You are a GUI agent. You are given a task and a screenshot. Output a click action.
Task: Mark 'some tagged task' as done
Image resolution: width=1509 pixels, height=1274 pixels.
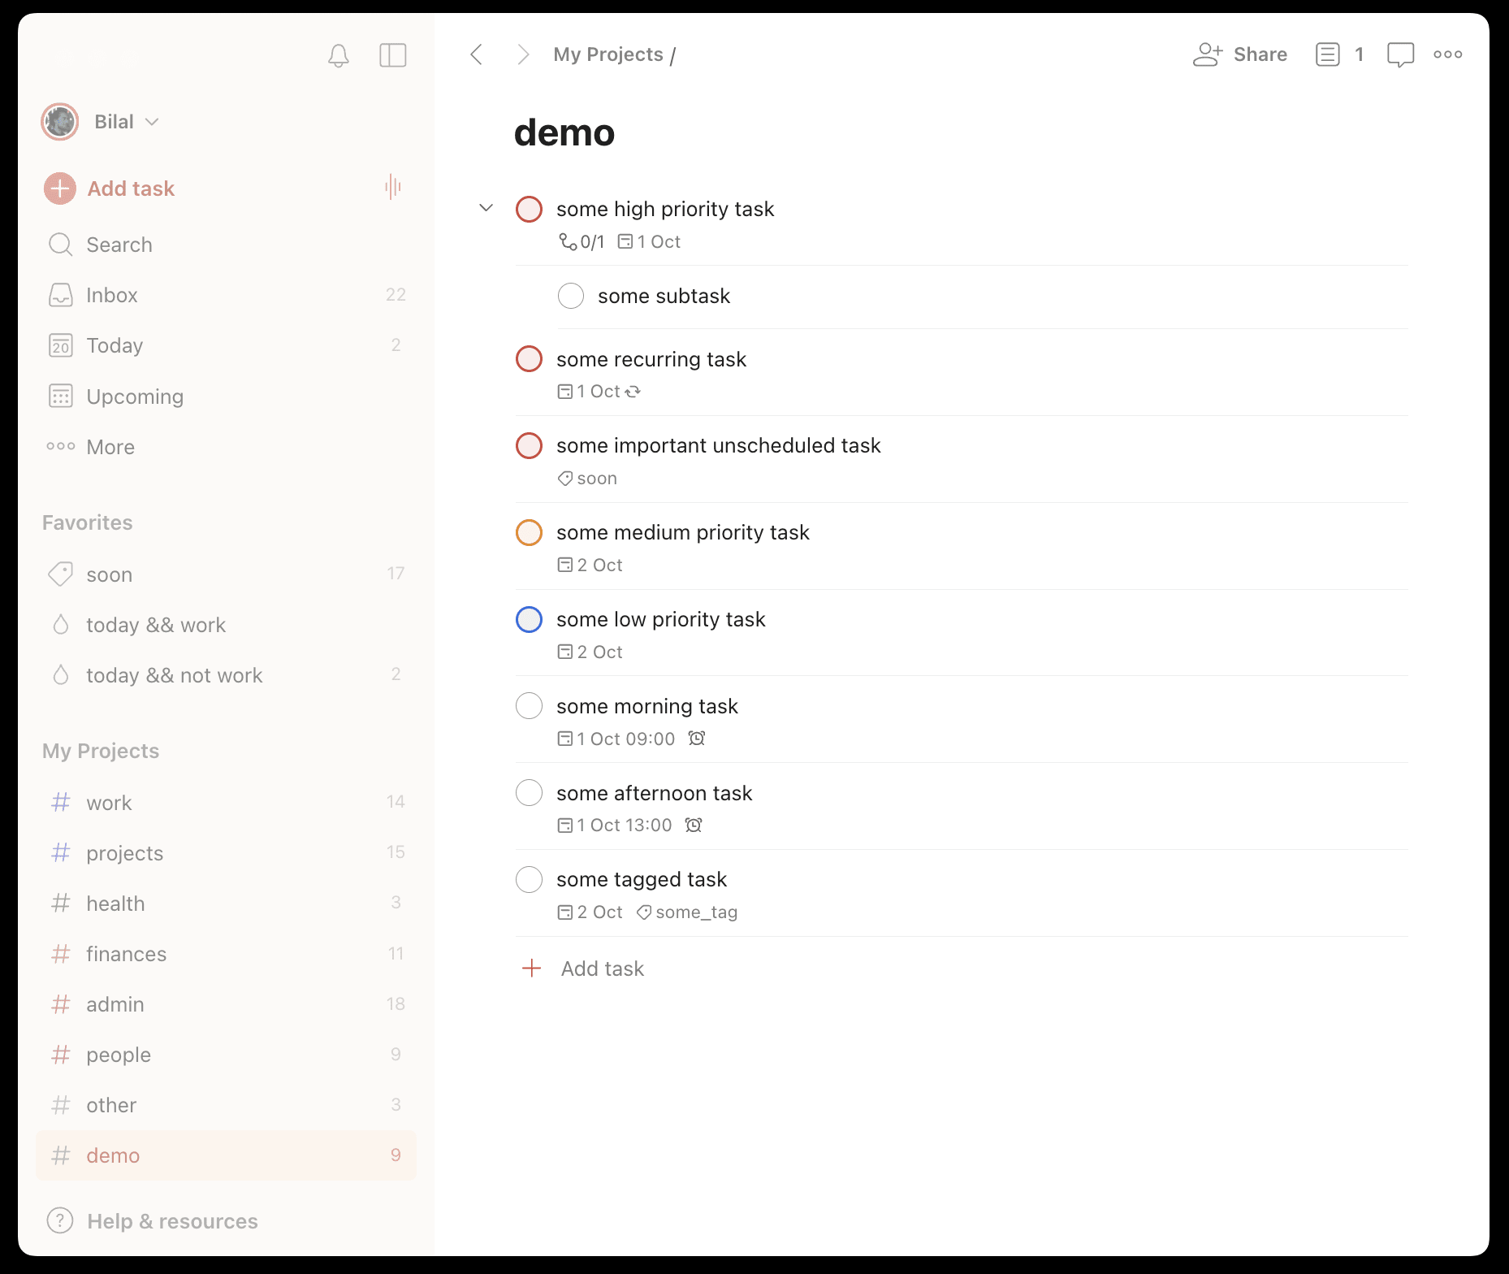(530, 879)
